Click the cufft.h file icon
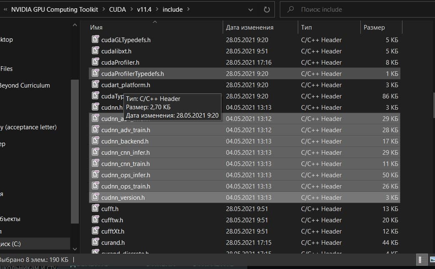435x269 pixels. (x=96, y=209)
